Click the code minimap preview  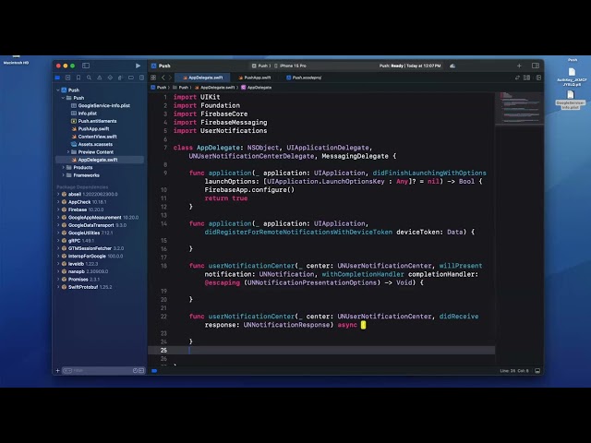tap(519, 107)
